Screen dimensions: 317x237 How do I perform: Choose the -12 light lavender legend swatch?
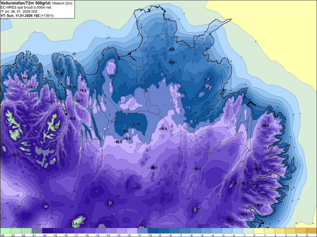(x=132, y=231)
